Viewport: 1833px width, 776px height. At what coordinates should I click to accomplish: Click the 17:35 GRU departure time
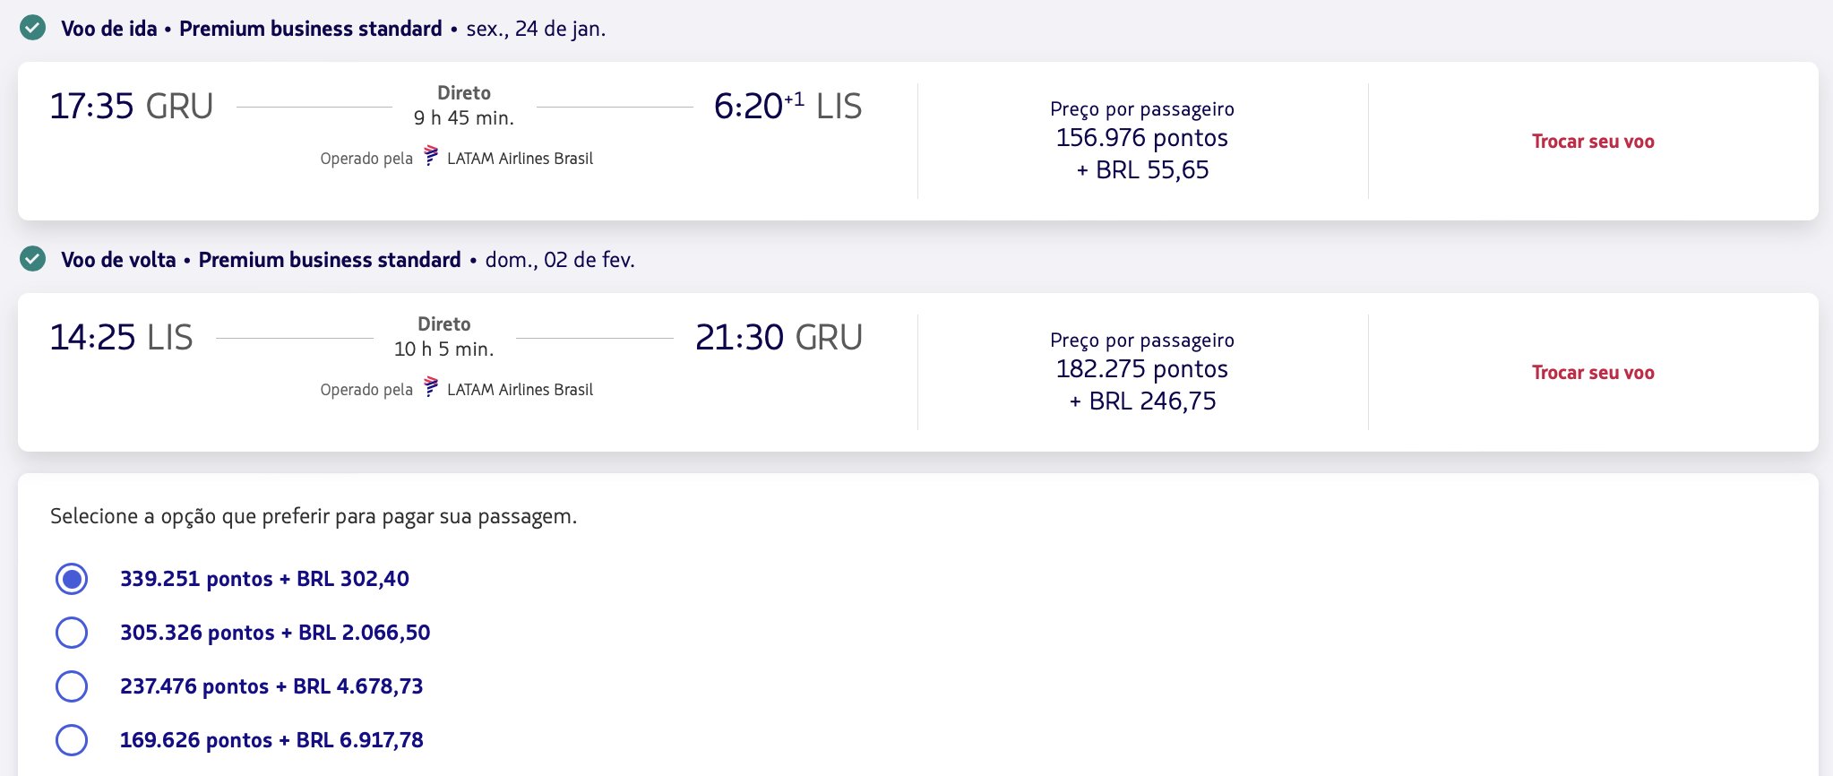pyautogui.click(x=132, y=106)
